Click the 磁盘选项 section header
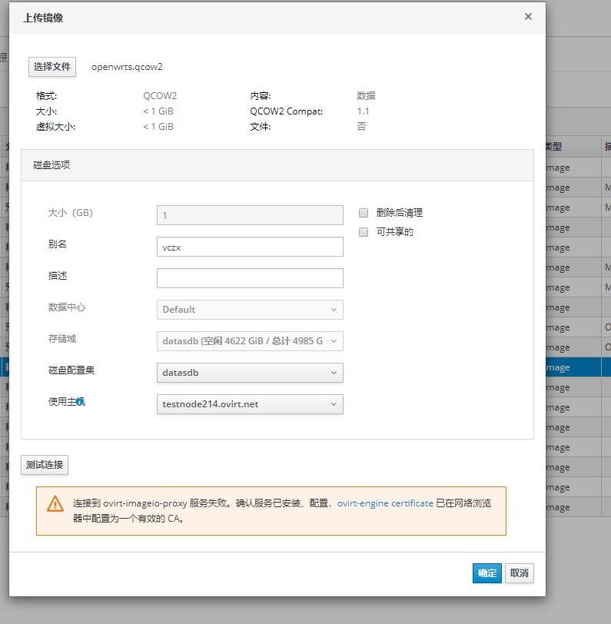 (277, 165)
